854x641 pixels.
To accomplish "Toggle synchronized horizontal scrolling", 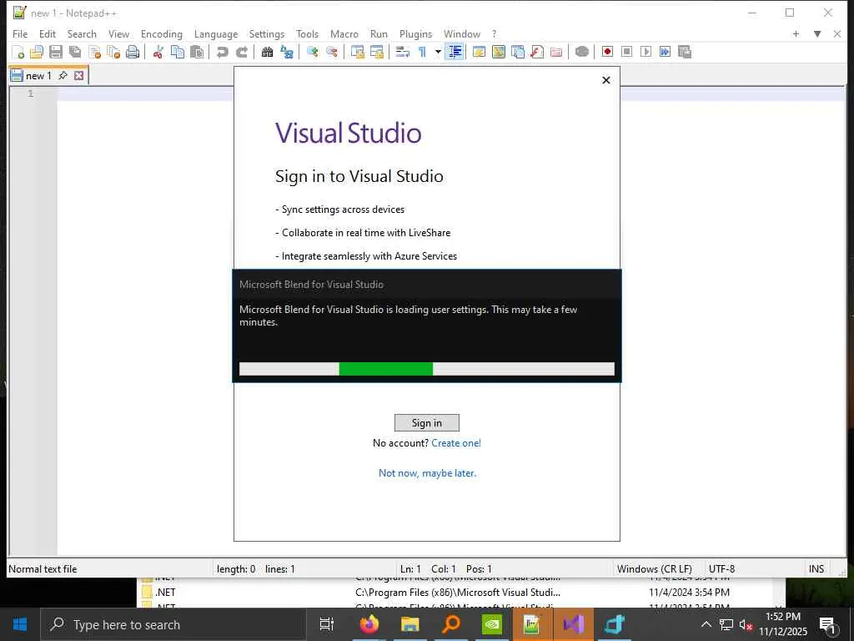I will [x=376, y=52].
